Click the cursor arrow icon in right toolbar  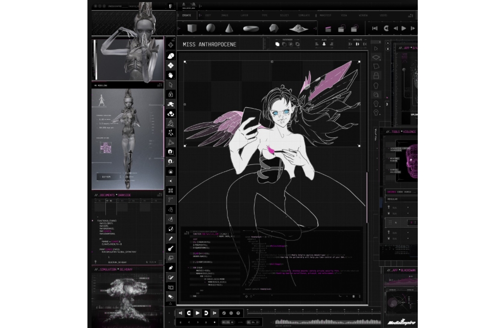coord(376,49)
